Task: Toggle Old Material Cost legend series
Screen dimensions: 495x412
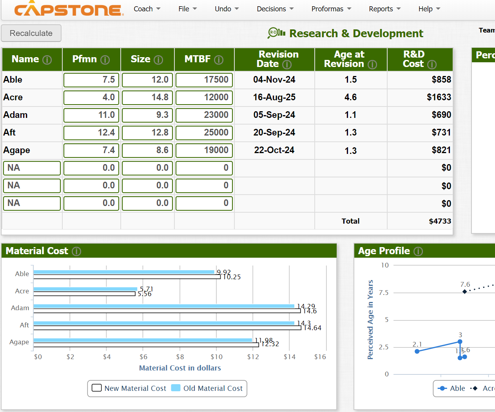Action: point(207,388)
